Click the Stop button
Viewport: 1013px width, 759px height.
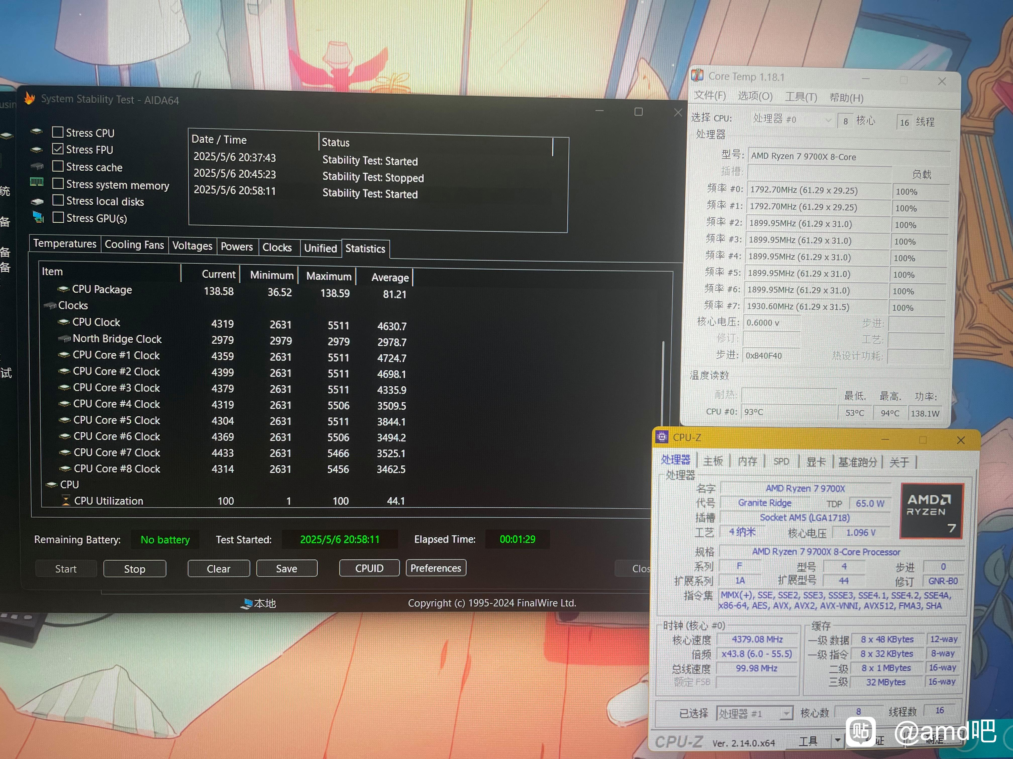pos(135,569)
